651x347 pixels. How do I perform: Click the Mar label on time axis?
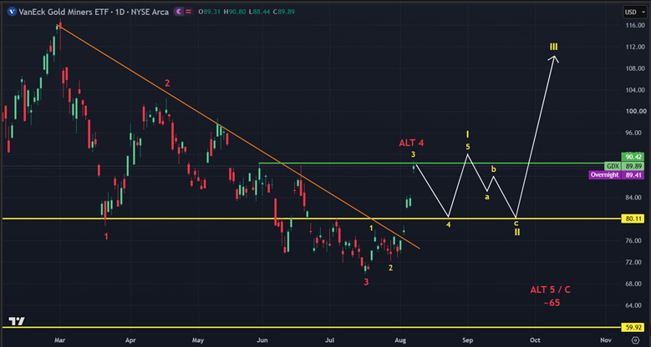pos(62,340)
